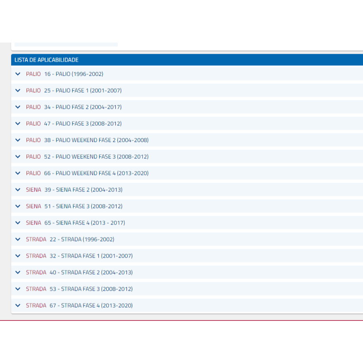Toggle chevron next to PALIO WEEKEND FASE 3
The image size is (363, 363).
(x=18, y=157)
